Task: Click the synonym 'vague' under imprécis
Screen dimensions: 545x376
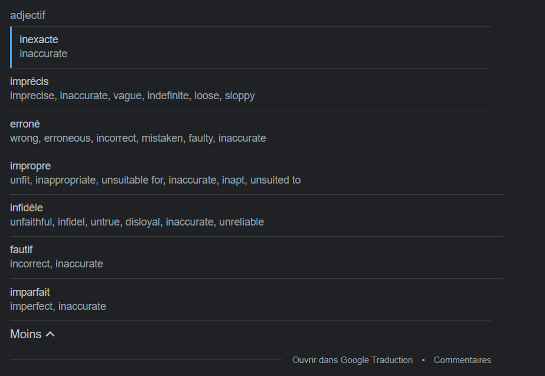Action: [x=128, y=96]
